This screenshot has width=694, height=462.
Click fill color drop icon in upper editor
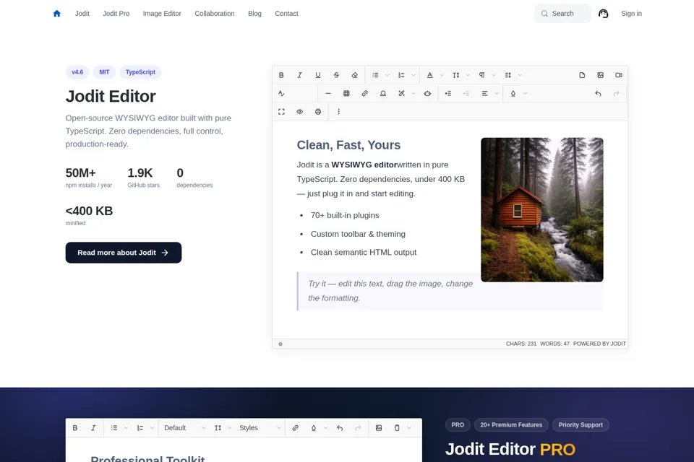[x=513, y=93]
